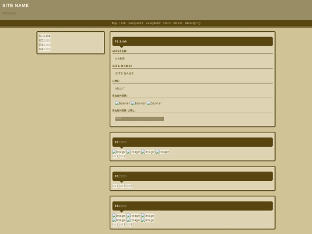Screen dimensions: 312x234
Task: Open link 3 in section 03
Action: [129, 186]
